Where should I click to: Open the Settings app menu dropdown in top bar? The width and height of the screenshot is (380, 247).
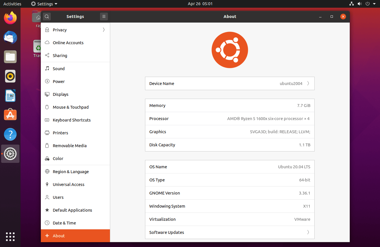(44, 4)
